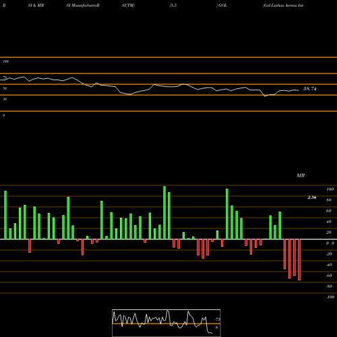
Task: Open the mini oscillator thumbnail chart
Action: coord(166,323)
